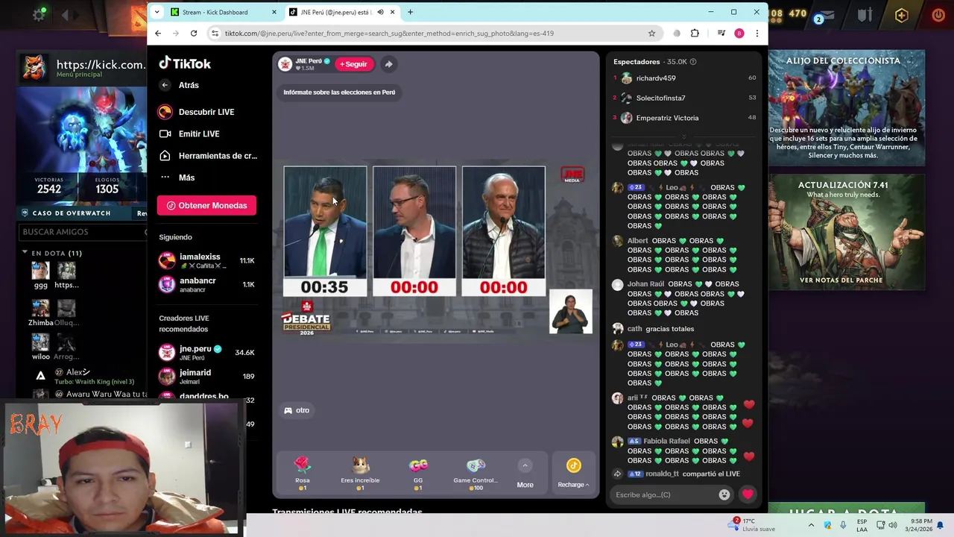Click the share arrow next to Seguir
This screenshot has width=954, height=537.
(x=388, y=64)
